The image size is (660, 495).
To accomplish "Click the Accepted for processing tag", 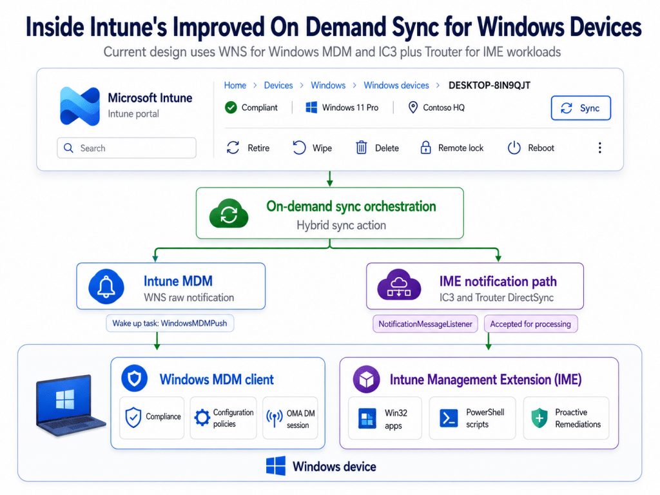I will (x=530, y=324).
